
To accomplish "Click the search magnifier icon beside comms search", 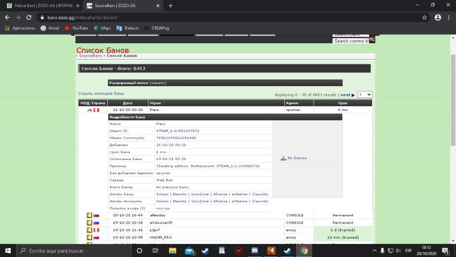I will pyautogui.click(x=372, y=41).
